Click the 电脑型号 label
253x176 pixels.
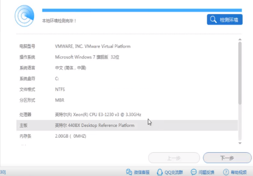pos(27,46)
